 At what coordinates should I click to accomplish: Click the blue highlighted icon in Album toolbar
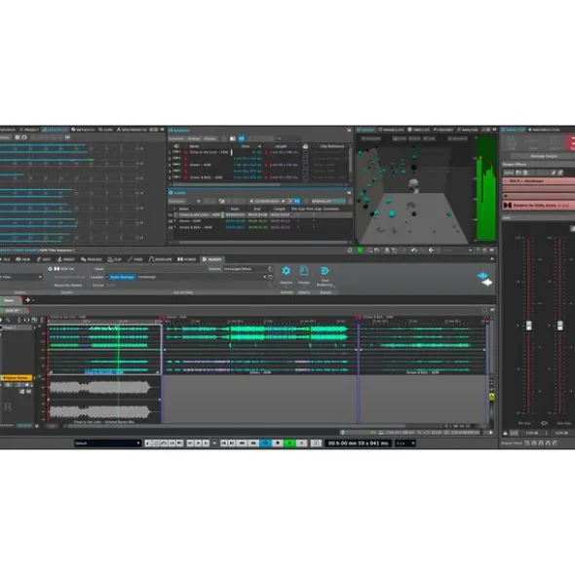297,201
